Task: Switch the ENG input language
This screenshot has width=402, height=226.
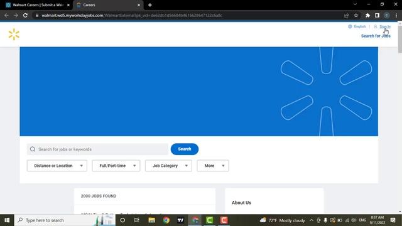Action: tap(362, 220)
